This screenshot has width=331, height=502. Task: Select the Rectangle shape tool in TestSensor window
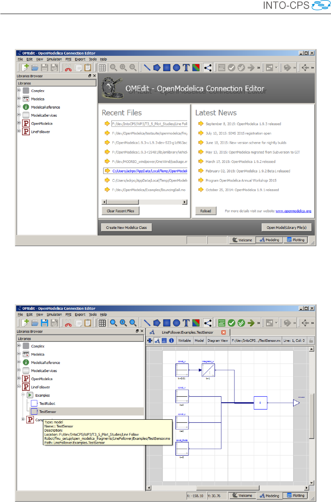coord(167,323)
